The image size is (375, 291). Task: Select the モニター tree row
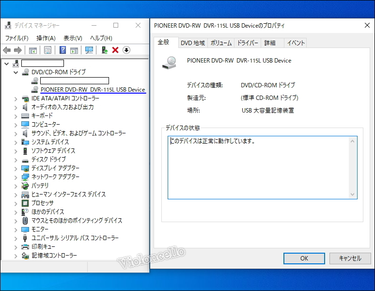[x=40, y=229]
